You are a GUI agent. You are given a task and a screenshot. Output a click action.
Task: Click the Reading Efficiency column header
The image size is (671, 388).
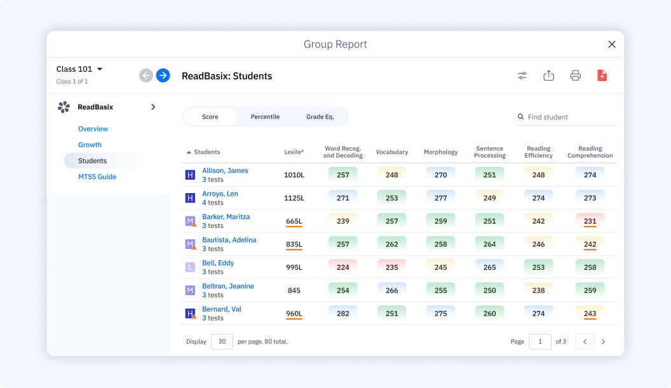(538, 152)
